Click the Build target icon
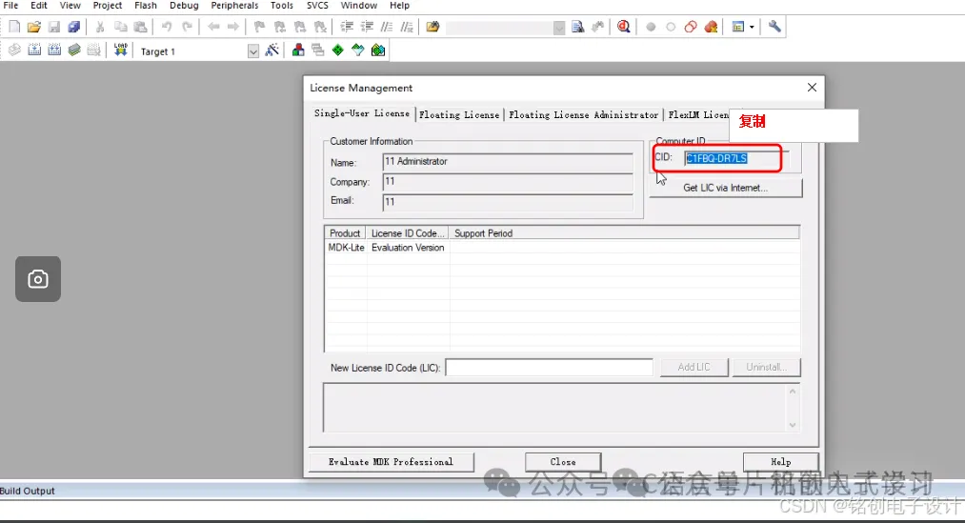965x523 pixels. (x=34, y=50)
